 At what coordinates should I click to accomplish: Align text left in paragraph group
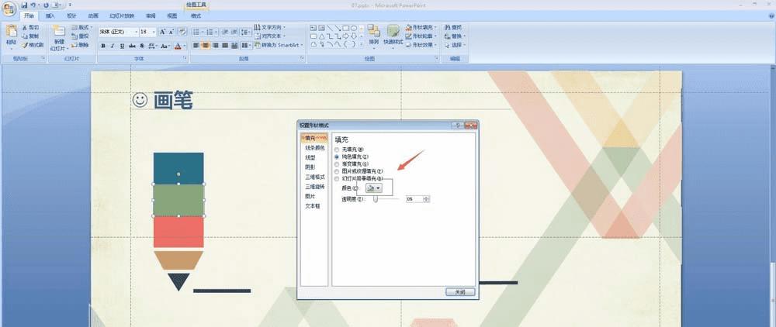[x=196, y=46]
